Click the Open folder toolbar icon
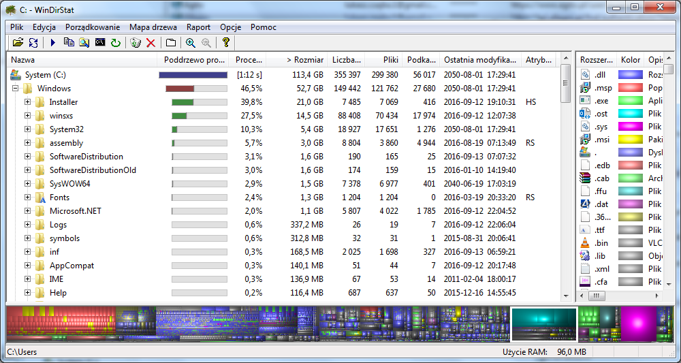This screenshot has width=681, height=363. pos(18,42)
